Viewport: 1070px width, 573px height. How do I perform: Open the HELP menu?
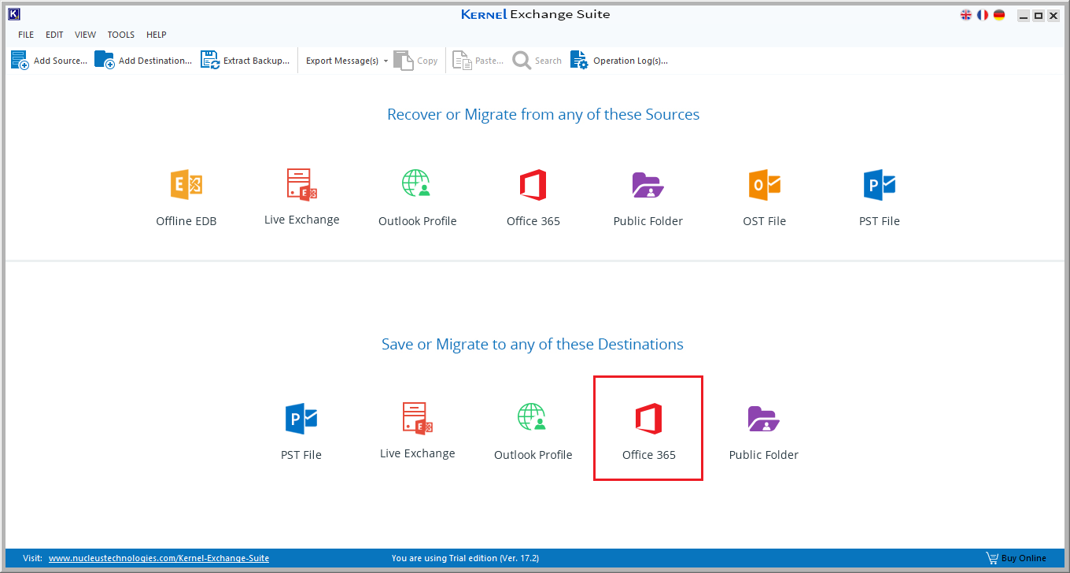click(x=157, y=35)
